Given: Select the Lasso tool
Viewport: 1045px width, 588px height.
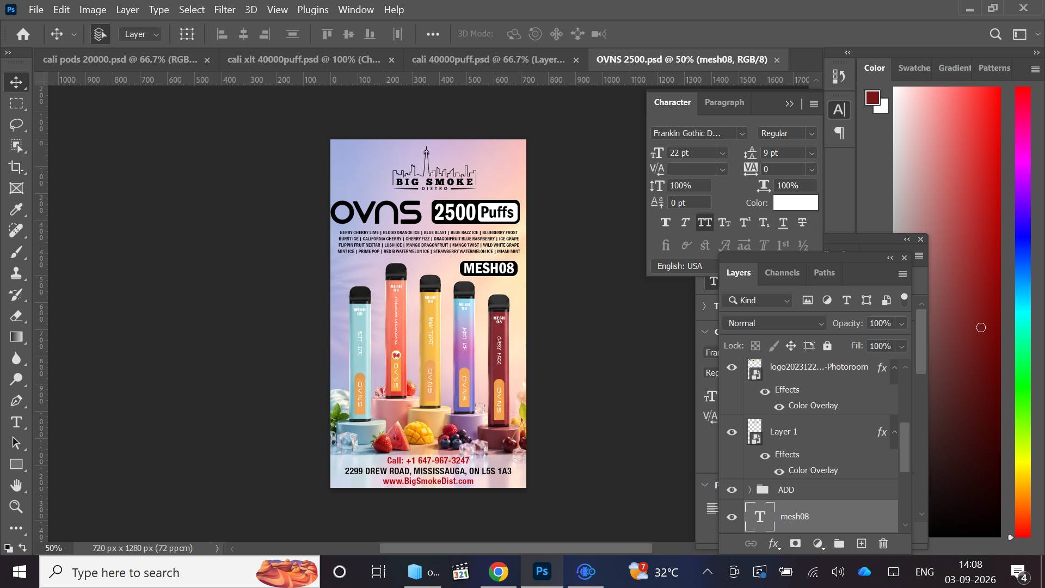Looking at the screenshot, I should (16, 125).
